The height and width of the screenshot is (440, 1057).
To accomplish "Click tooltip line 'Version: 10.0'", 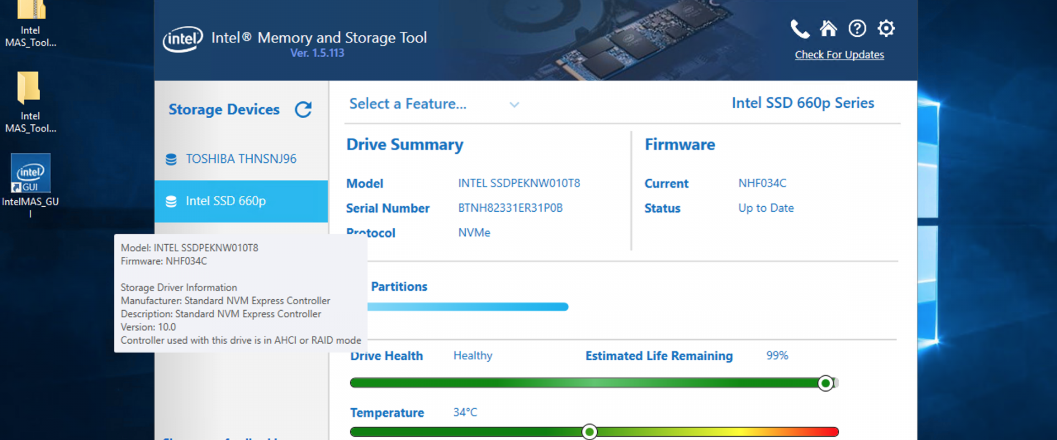I will [148, 327].
